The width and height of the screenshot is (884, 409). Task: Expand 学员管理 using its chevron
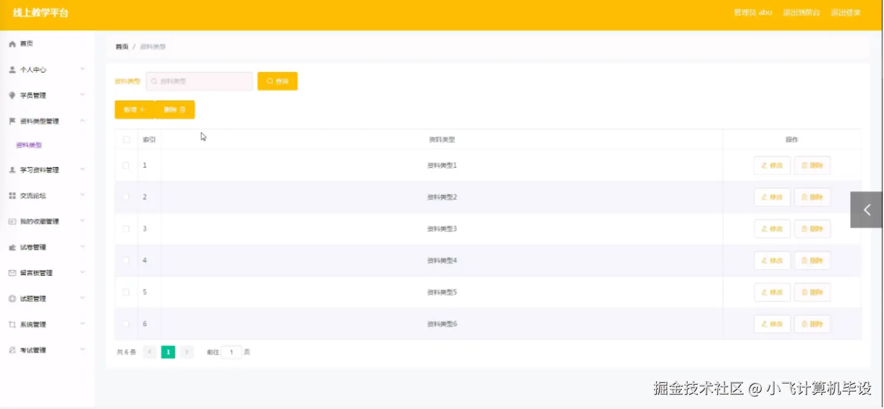(82, 95)
